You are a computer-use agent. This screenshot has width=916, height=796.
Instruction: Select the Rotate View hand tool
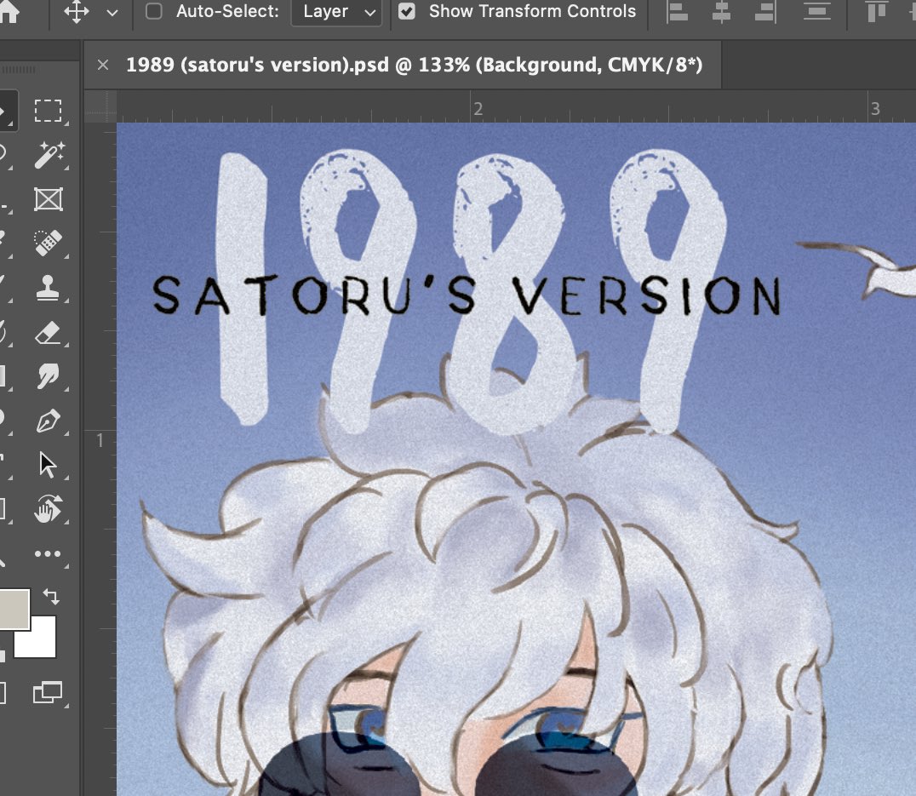pos(49,508)
